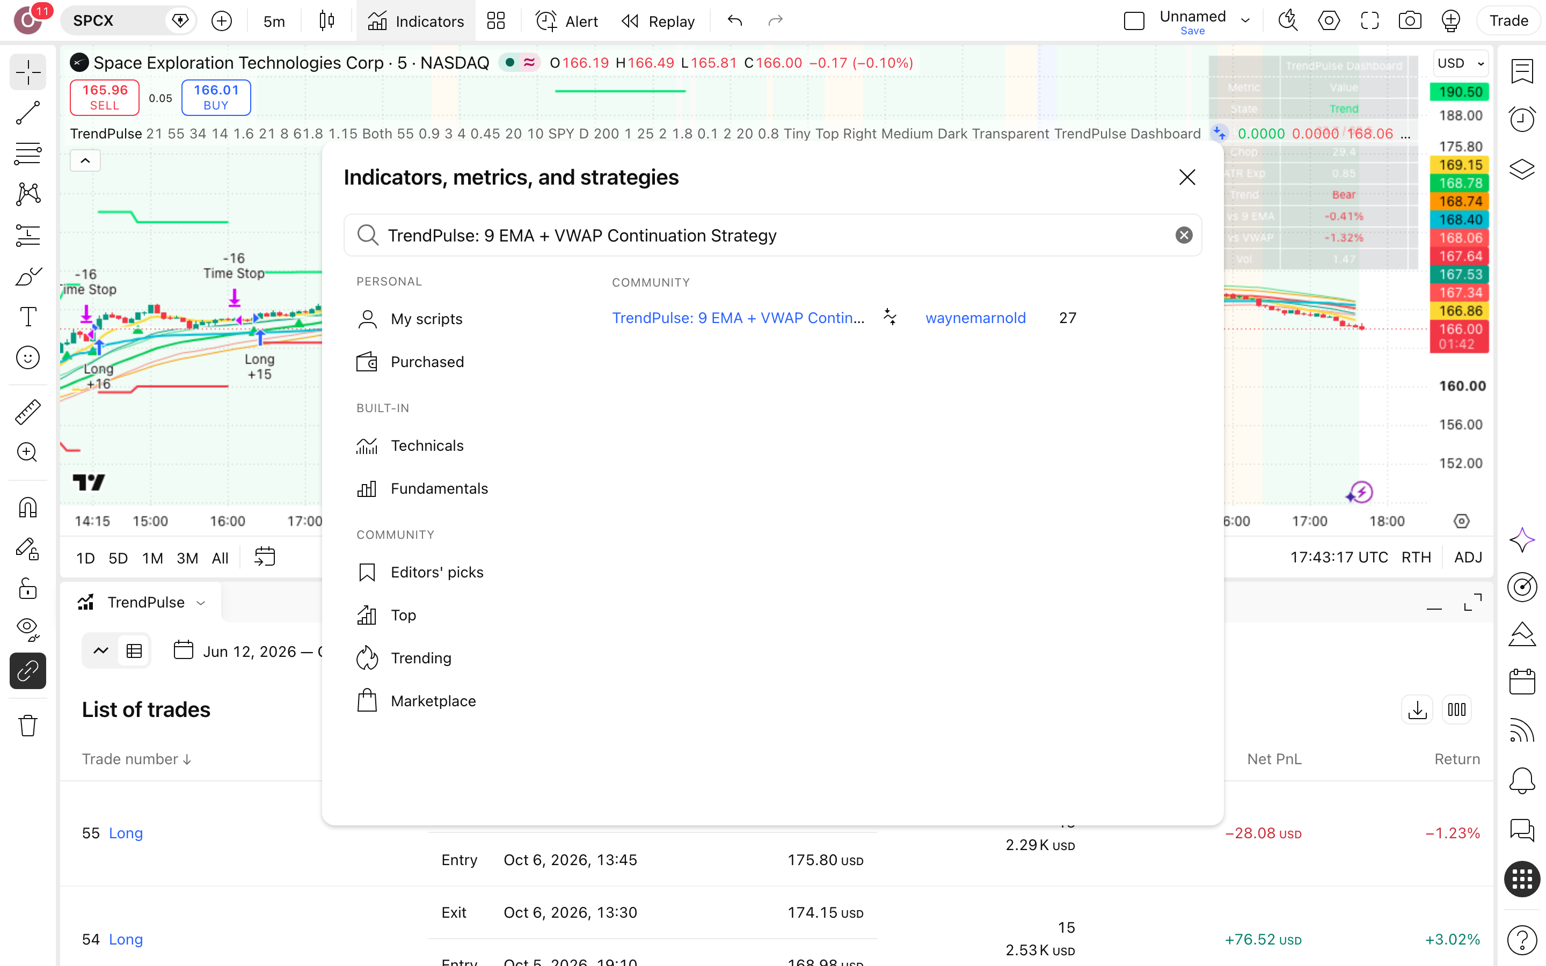Open the emoji and stickers tool
1546x966 pixels.
(x=27, y=358)
